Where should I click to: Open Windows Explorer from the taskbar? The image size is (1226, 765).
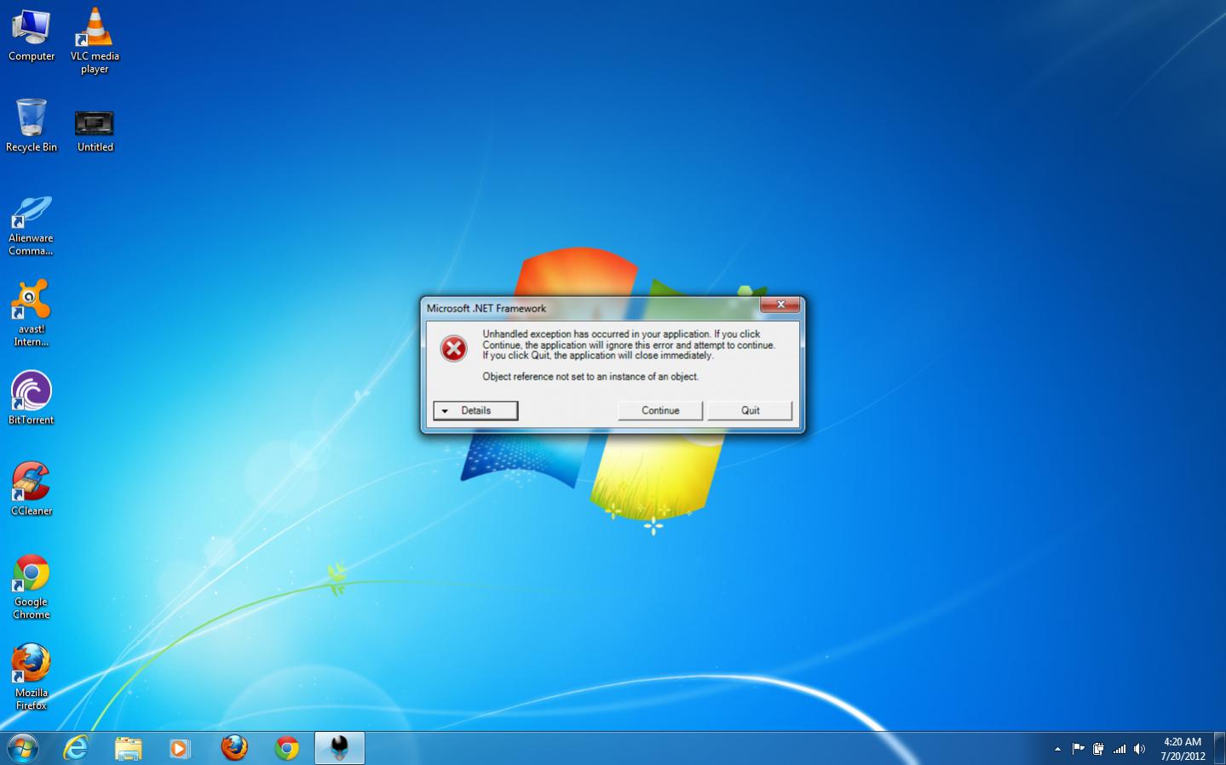pyautogui.click(x=129, y=748)
